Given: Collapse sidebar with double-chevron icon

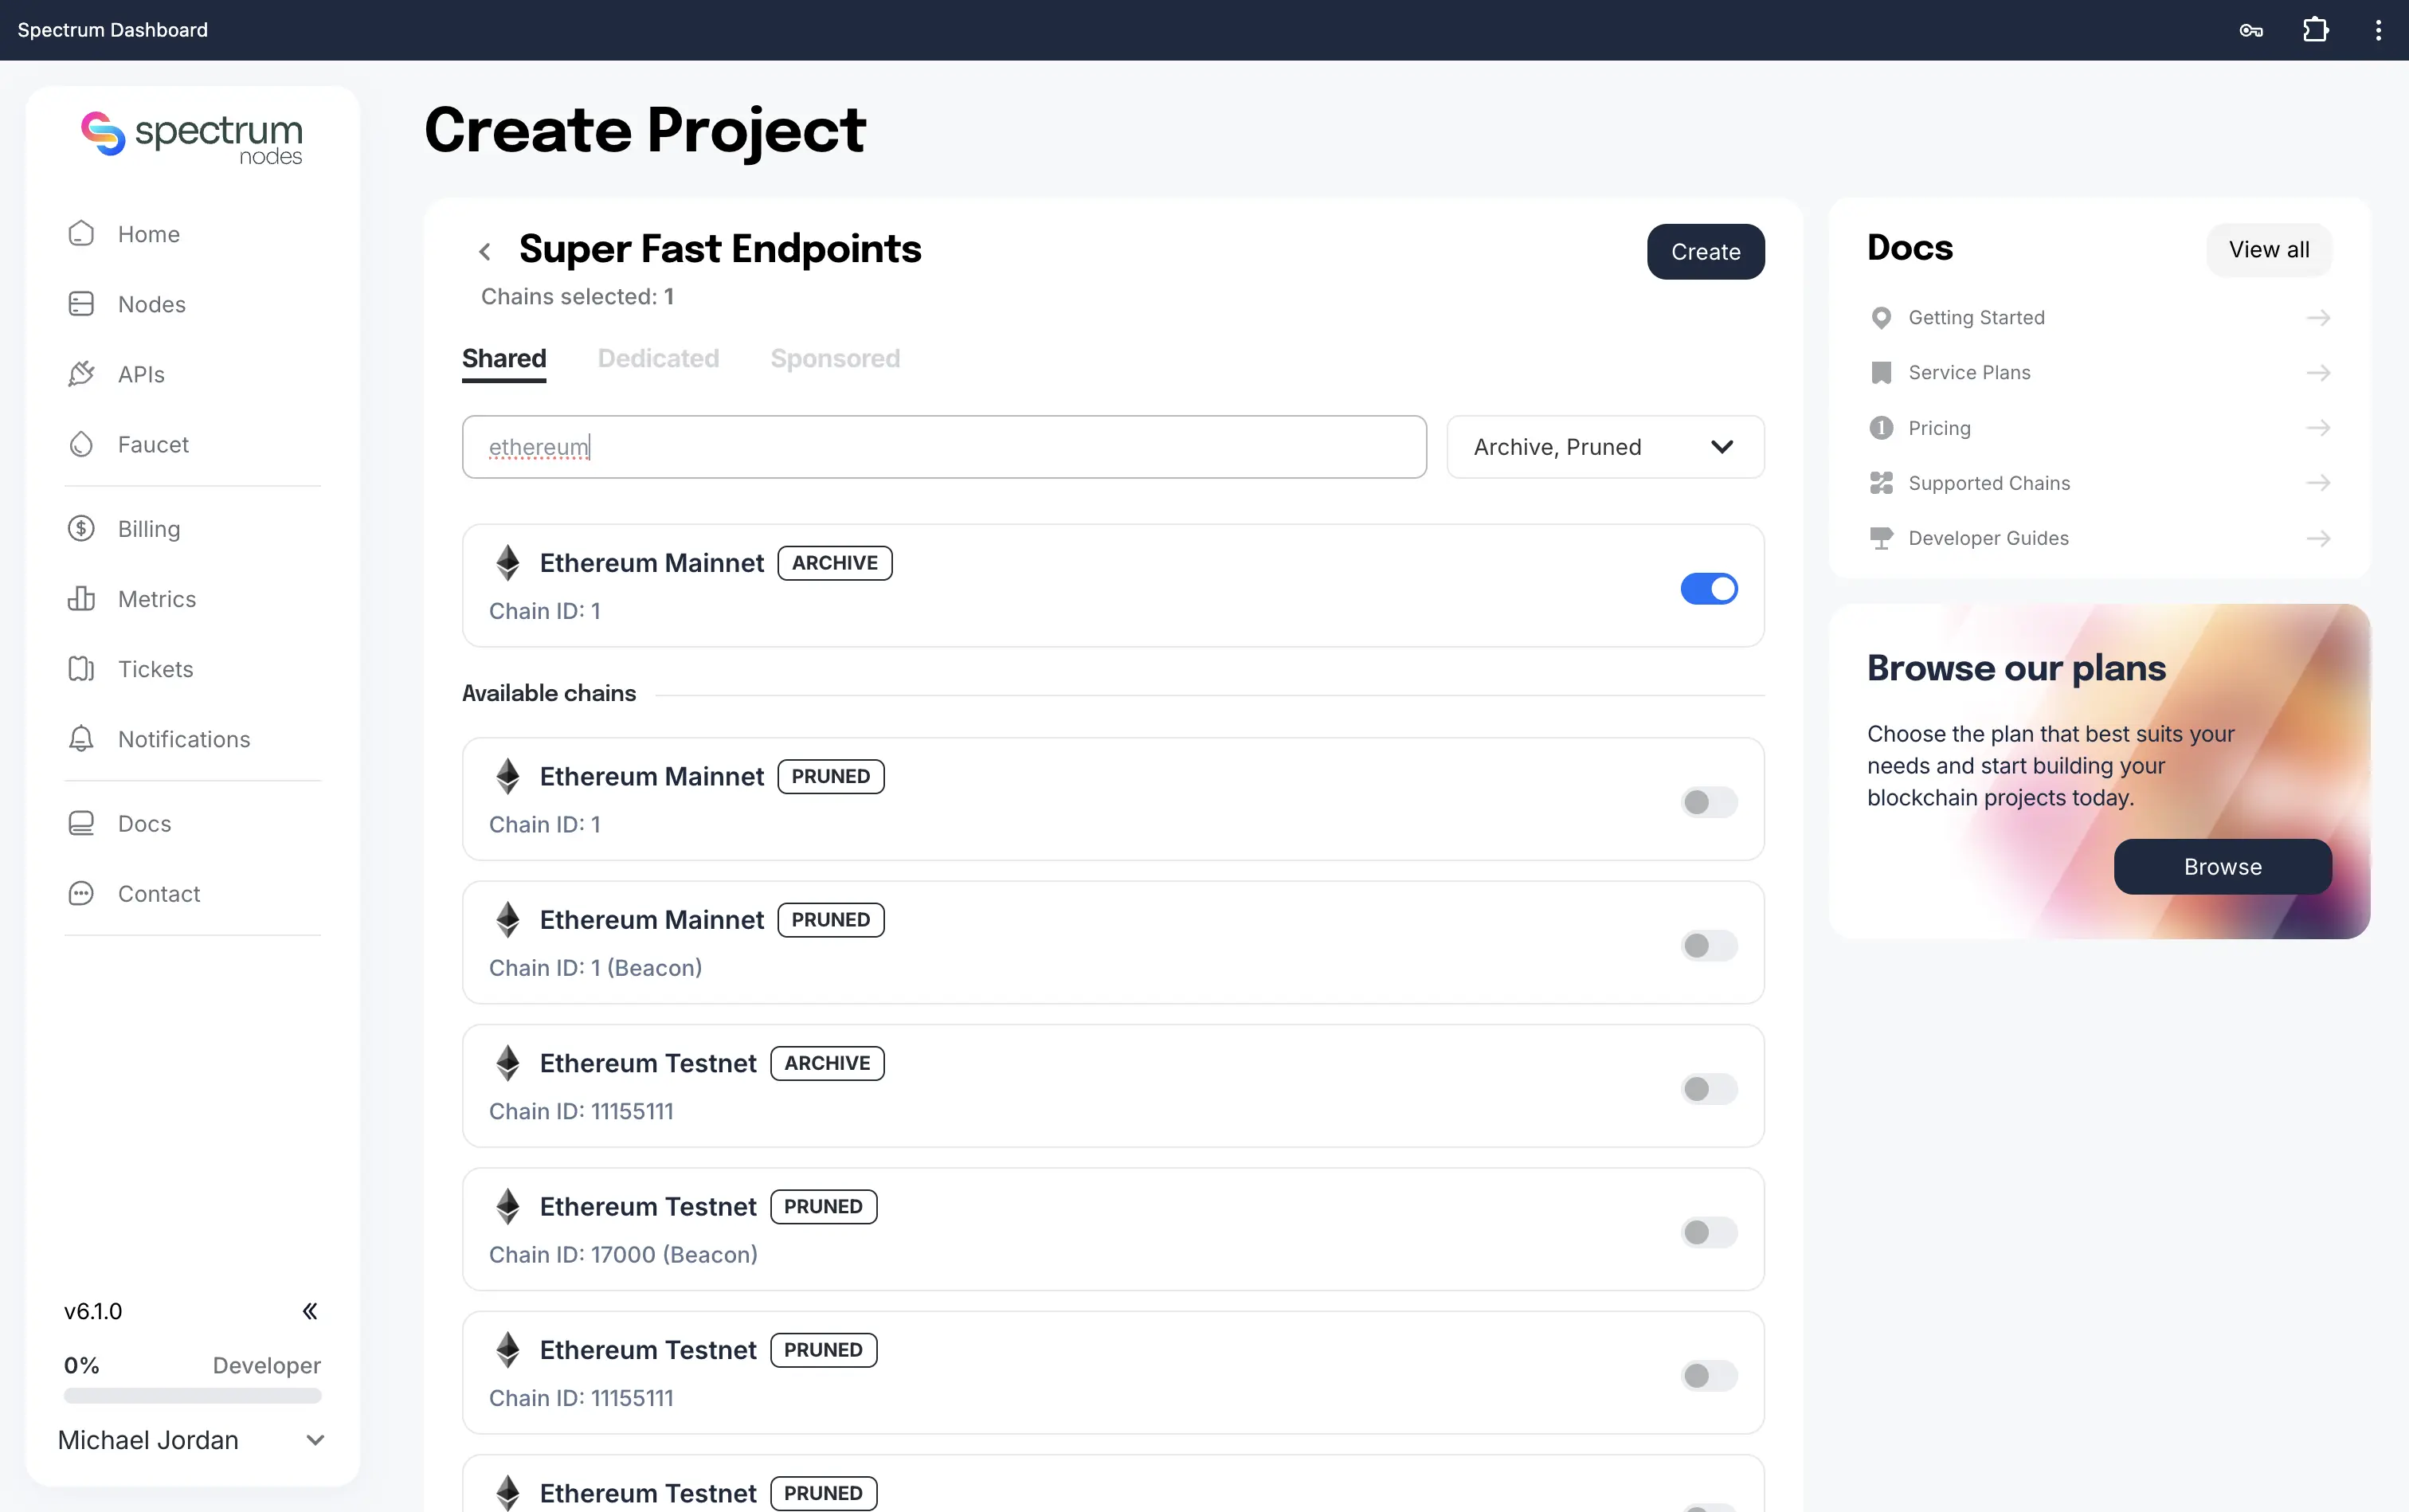Looking at the screenshot, I should coord(310,1311).
